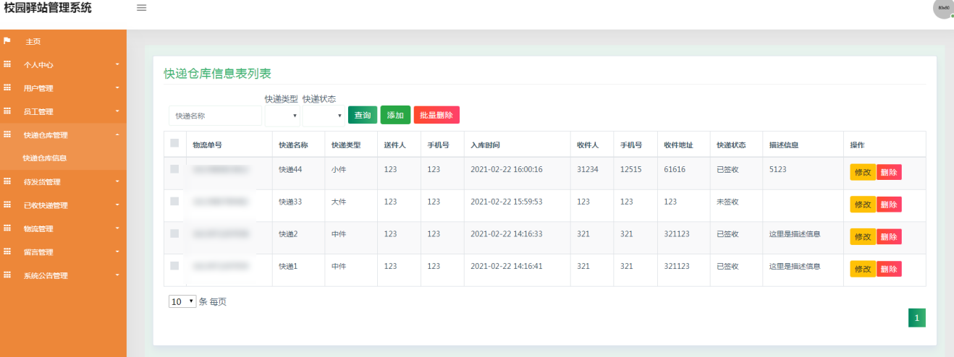The height and width of the screenshot is (357, 954).
Task: Tick the select-all checkbox in table header
Action: 174,143
